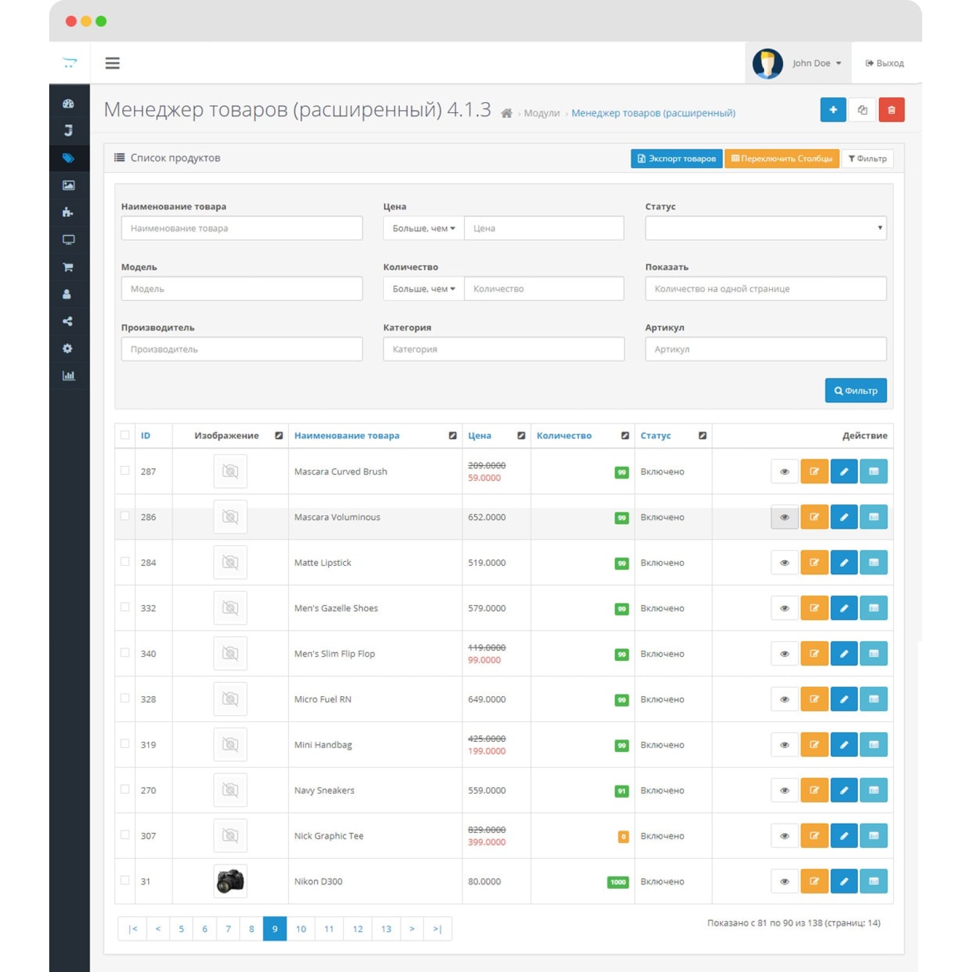
Task: Click blue pencil edit for Navy Sneakers
Action: [x=844, y=790]
